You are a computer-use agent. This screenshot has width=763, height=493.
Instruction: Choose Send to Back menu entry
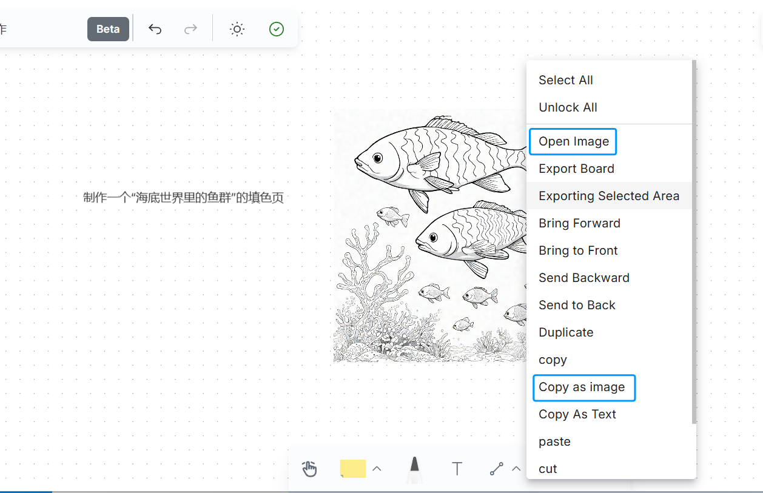pyautogui.click(x=609, y=305)
